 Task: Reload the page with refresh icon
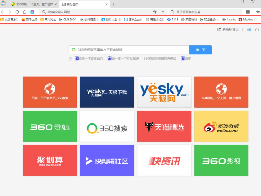pyautogui.click(x=17, y=12)
